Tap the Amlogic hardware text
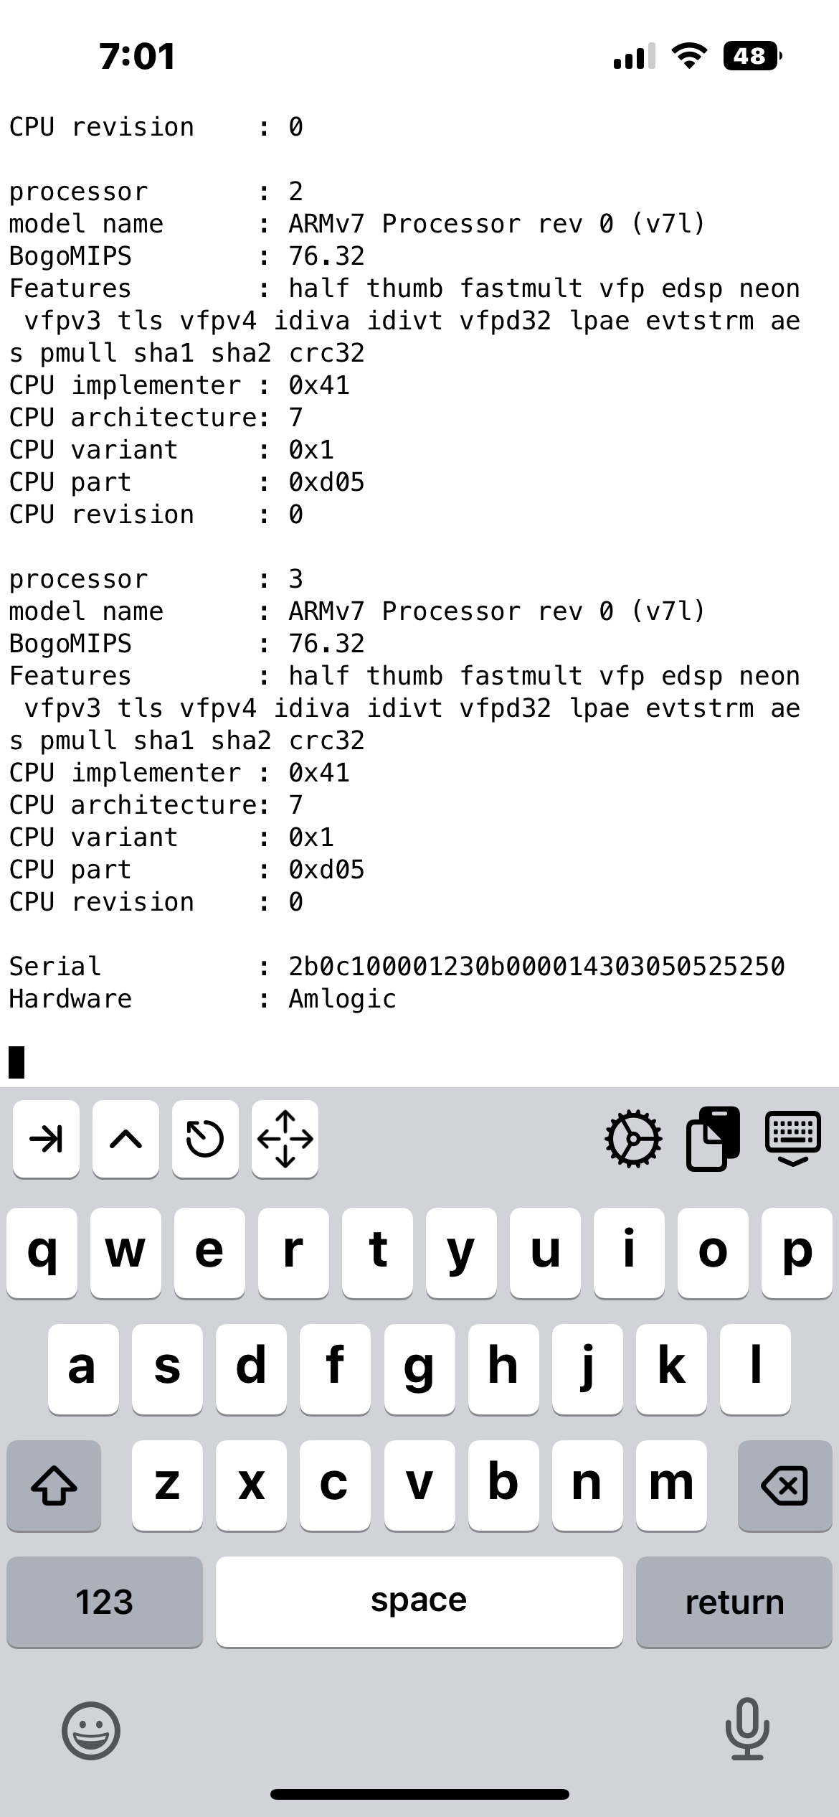Viewport: 839px width, 1817px height. pyautogui.click(x=342, y=999)
